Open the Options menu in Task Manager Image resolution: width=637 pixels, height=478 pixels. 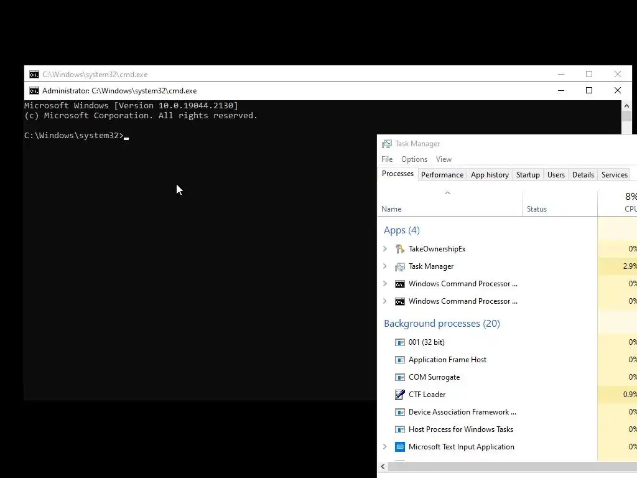click(x=414, y=159)
